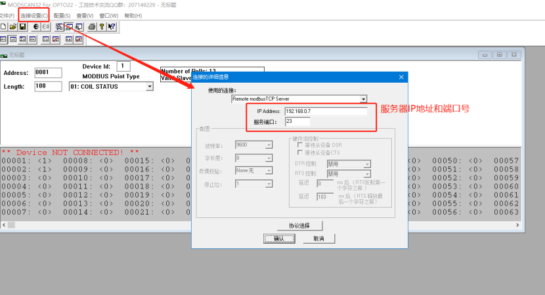The image size is (545, 295).
Task: Click the Device Id input field
Action: pos(123,66)
